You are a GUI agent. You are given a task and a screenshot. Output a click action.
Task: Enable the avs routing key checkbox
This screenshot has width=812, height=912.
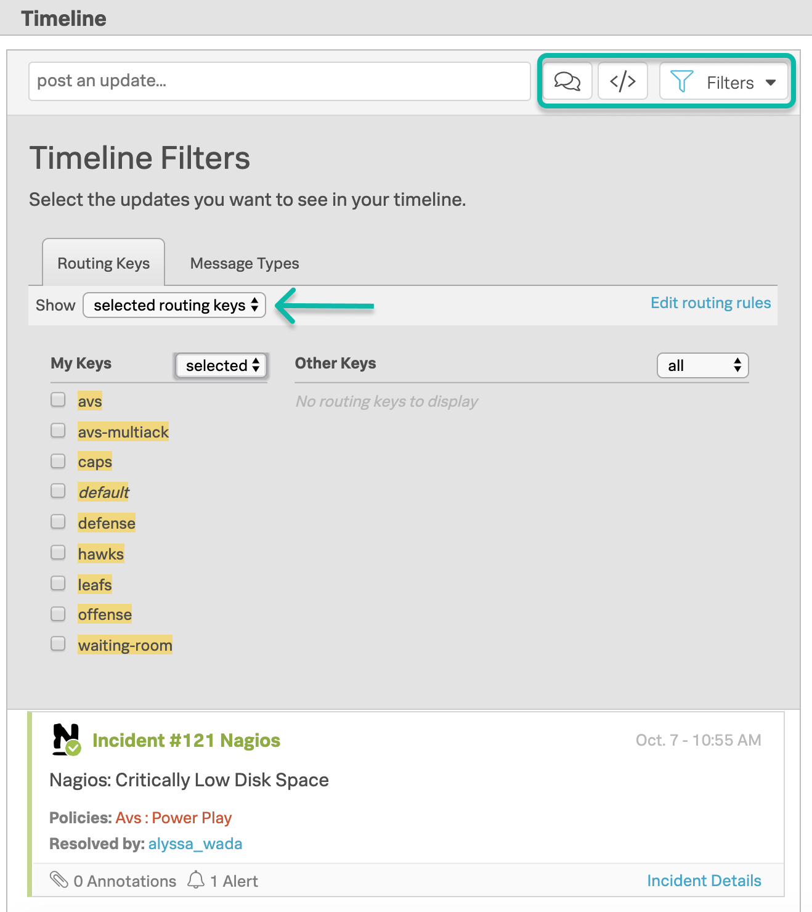tap(57, 399)
